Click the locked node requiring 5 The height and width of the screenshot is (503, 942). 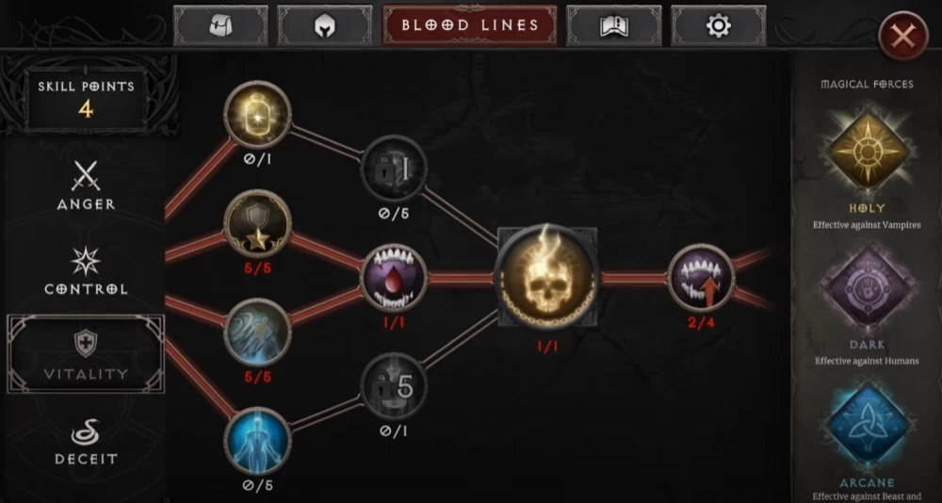(394, 386)
